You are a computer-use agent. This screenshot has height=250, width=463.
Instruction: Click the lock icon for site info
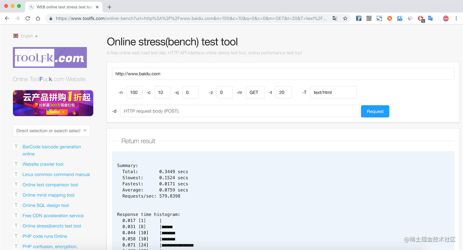click(x=51, y=18)
